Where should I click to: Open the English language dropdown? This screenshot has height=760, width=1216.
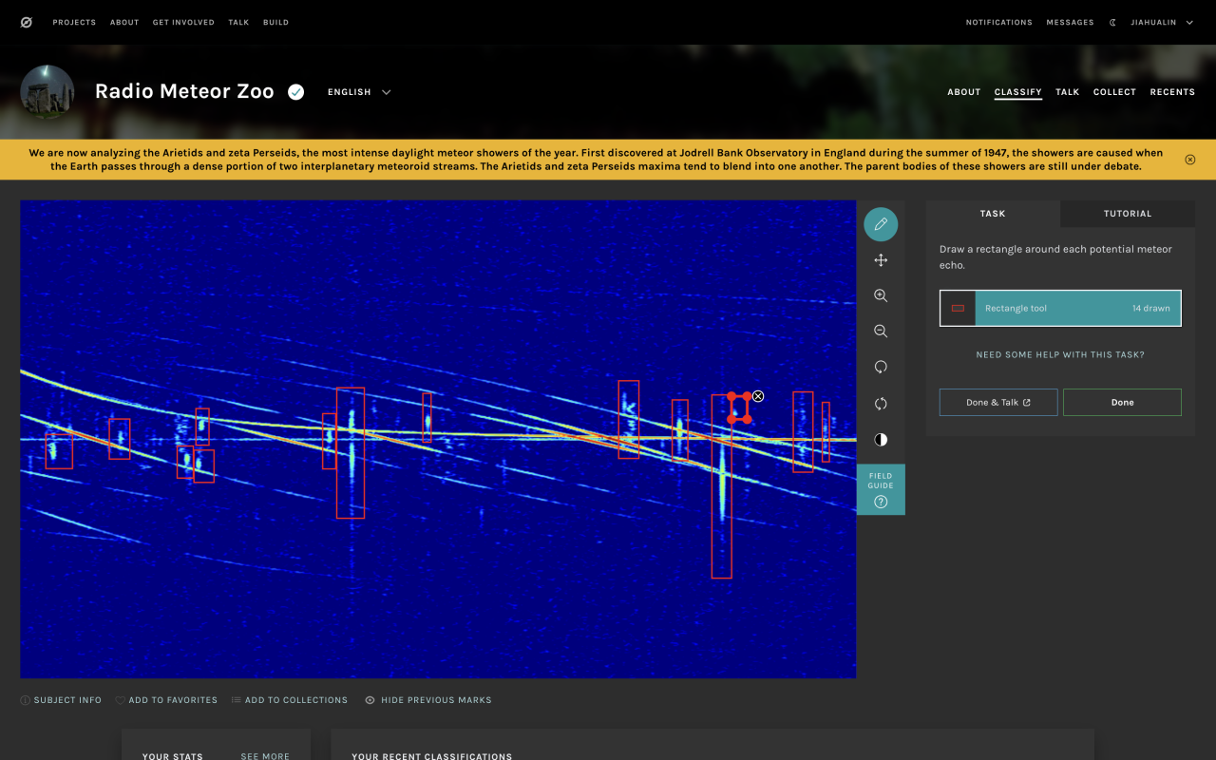click(x=359, y=92)
